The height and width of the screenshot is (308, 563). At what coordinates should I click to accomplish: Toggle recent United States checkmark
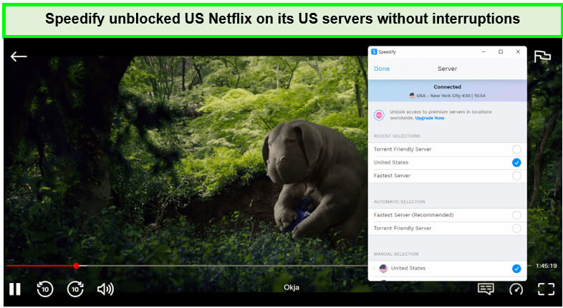(x=516, y=163)
